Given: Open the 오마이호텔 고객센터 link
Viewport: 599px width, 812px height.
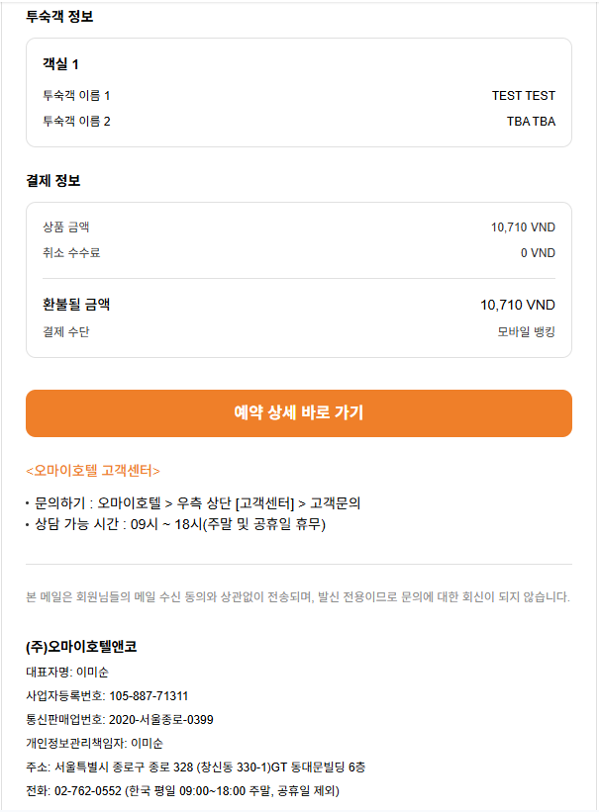Looking at the screenshot, I should (93, 470).
